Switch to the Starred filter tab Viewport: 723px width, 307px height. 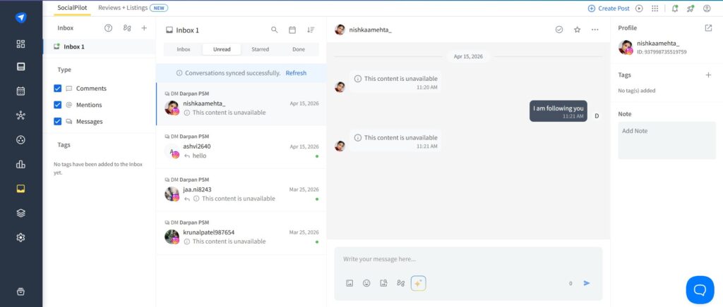point(260,49)
